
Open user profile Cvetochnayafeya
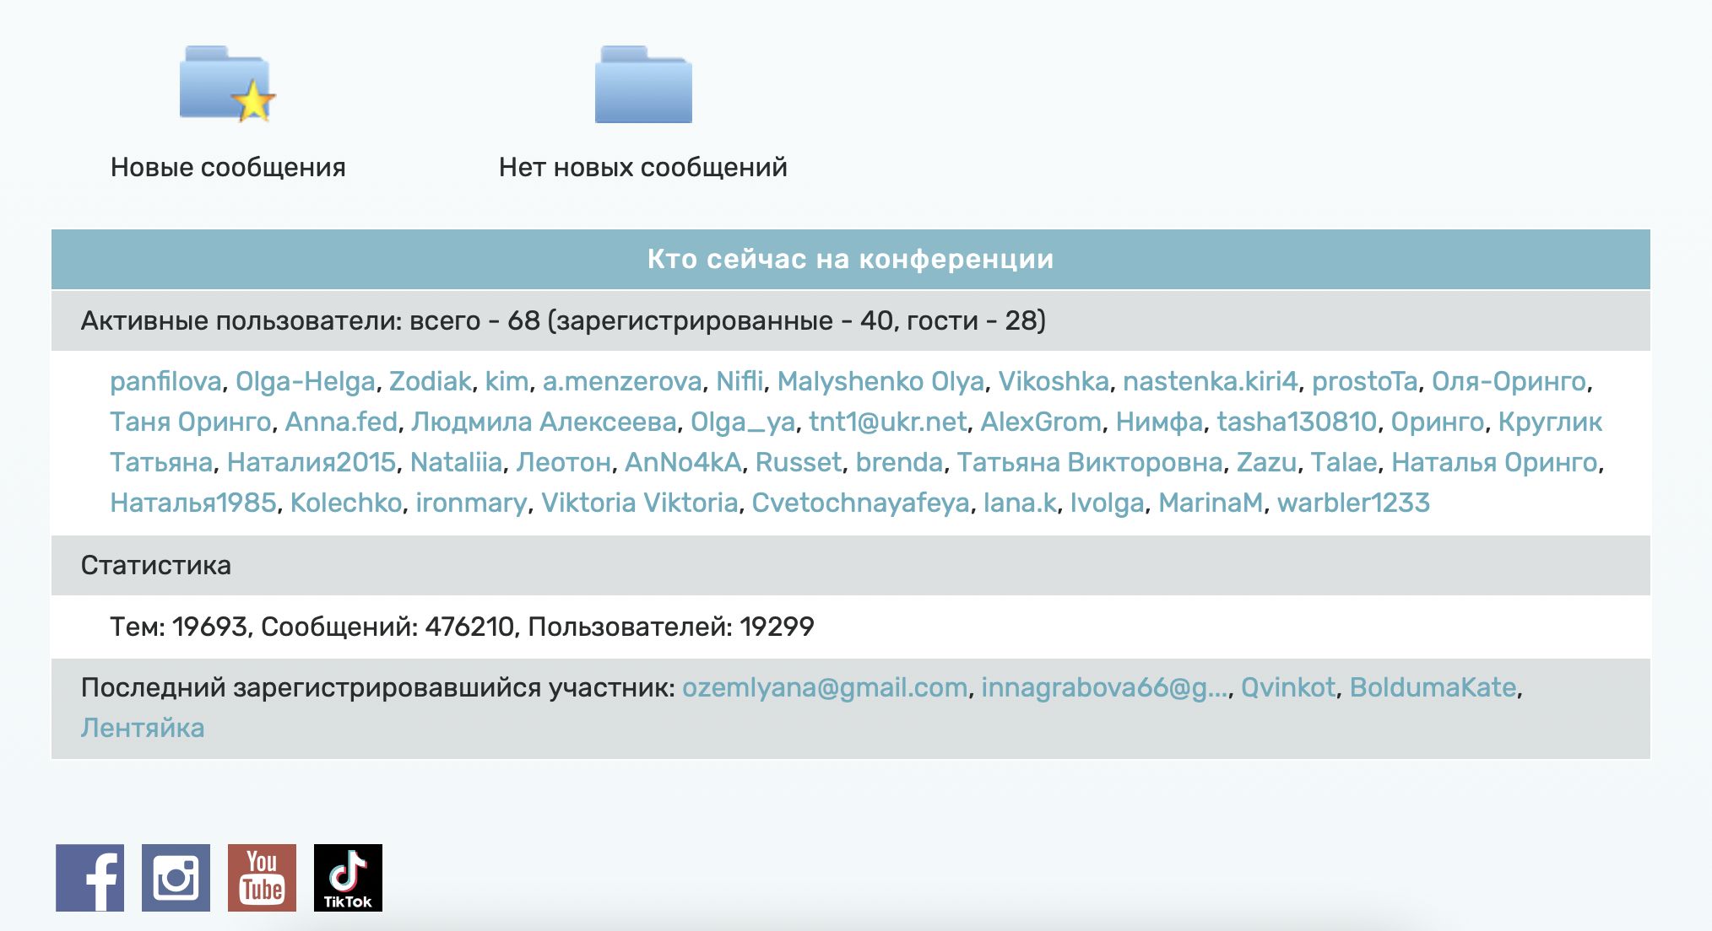click(x=860, y=503)
